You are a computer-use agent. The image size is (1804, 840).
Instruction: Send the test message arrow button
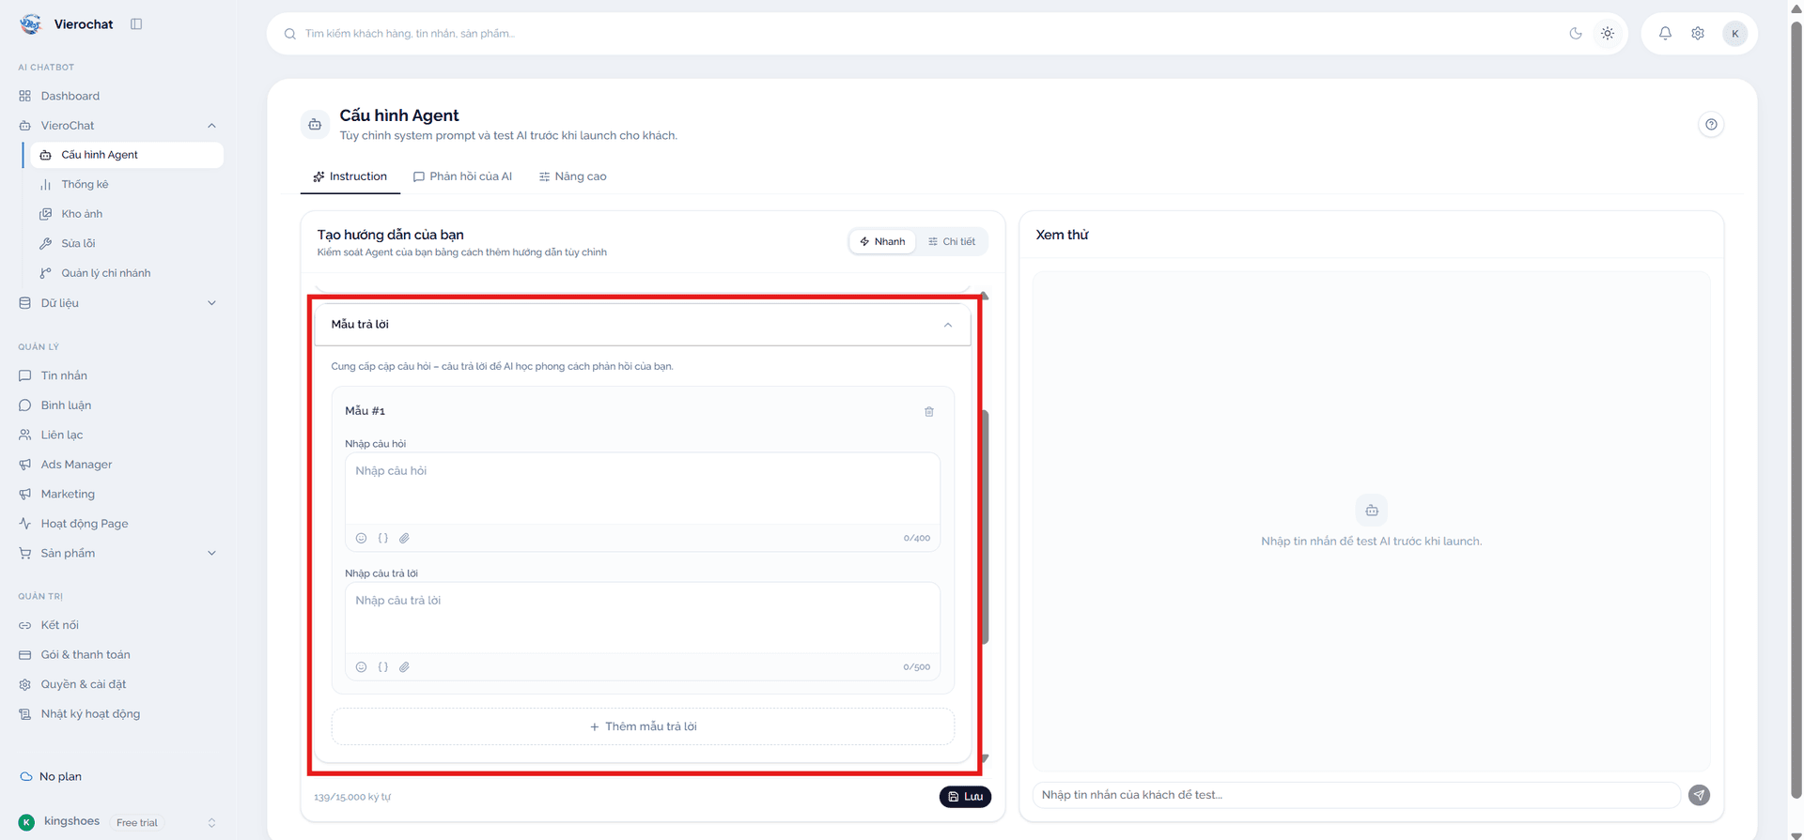[1699, 795]
